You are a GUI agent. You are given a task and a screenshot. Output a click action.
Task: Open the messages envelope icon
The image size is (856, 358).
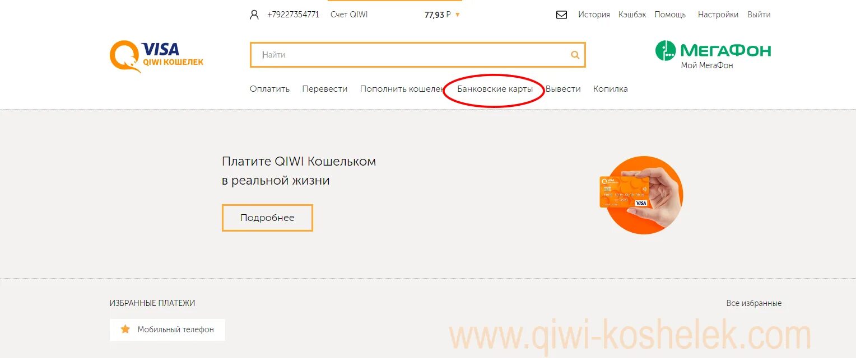click(x=561, y=15)
